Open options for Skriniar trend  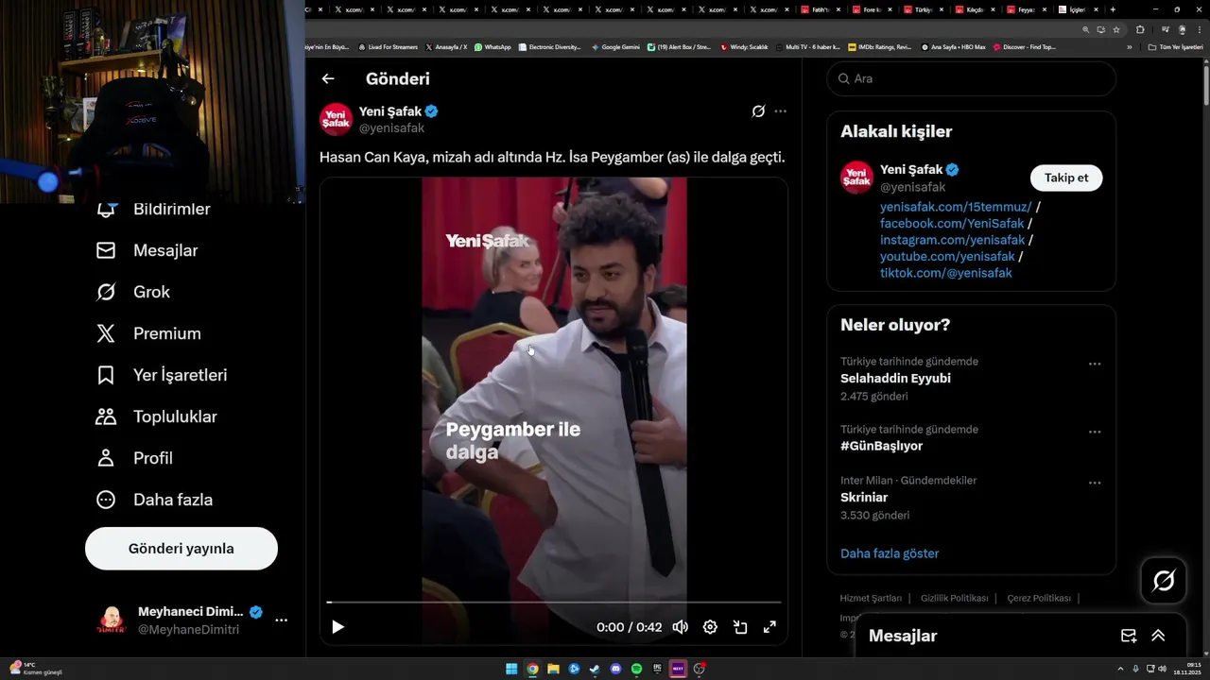[1095, 483]
